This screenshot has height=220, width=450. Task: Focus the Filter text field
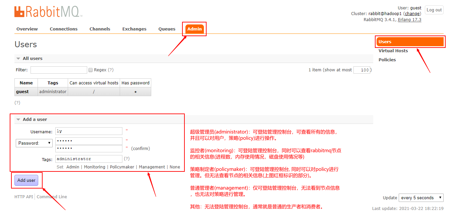(59, 70)
